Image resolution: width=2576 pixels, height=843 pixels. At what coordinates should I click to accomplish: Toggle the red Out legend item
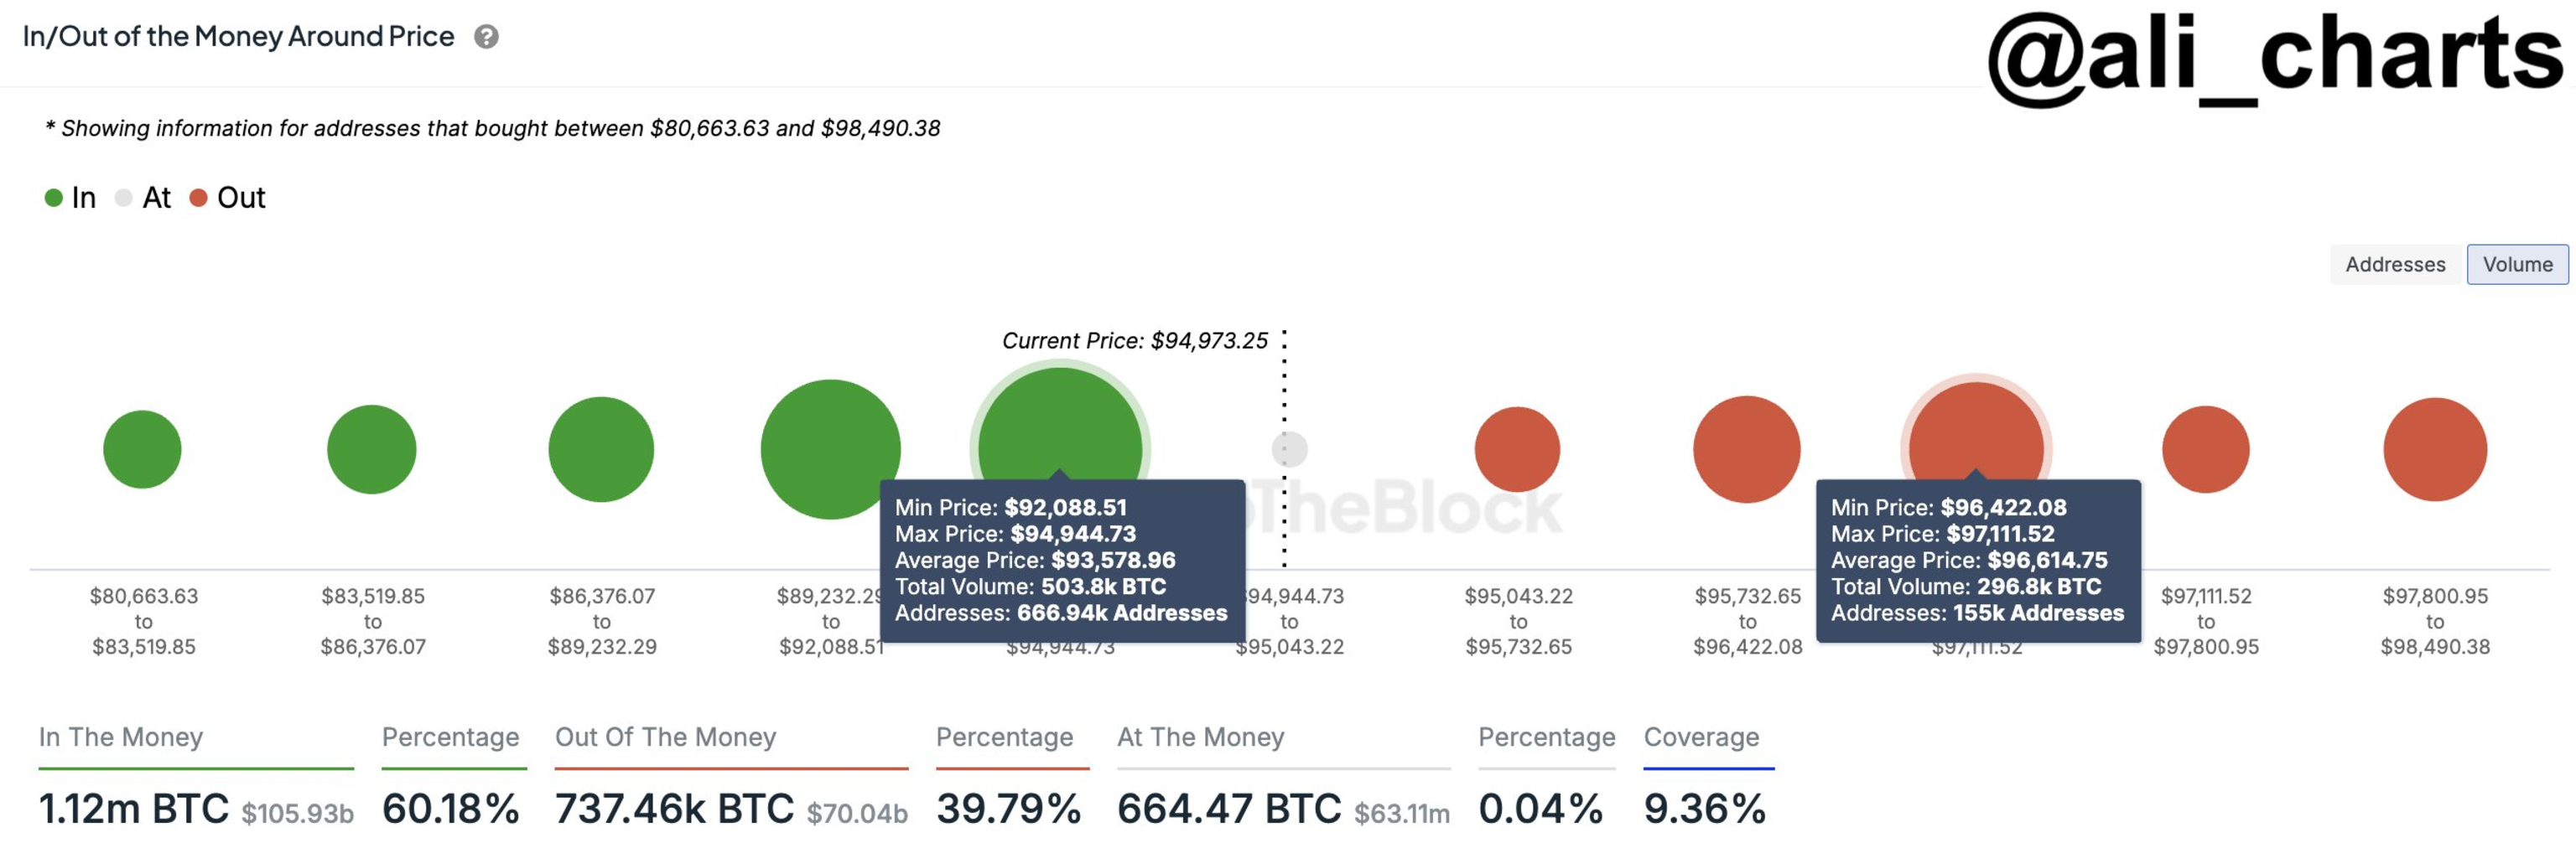227,198
